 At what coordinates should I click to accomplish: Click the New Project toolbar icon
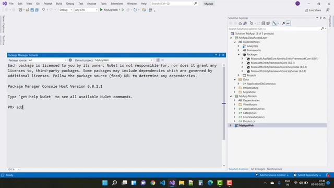point(20,10)
